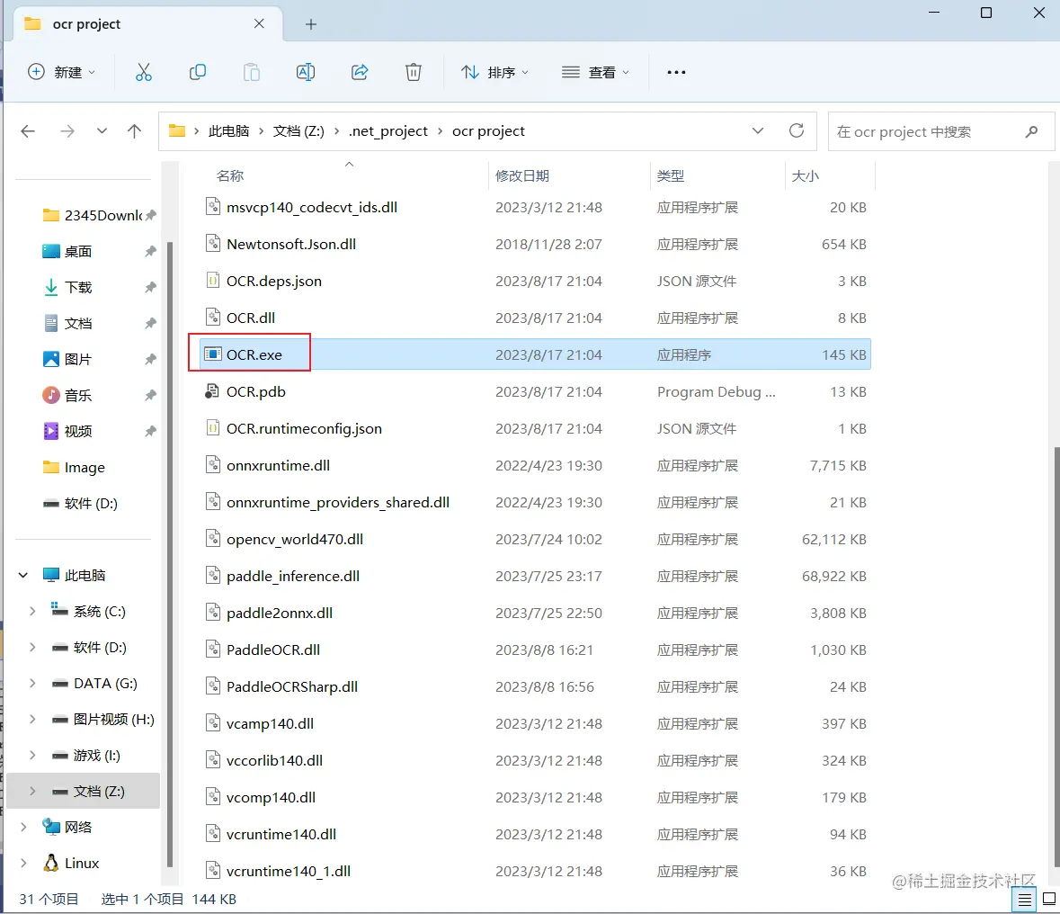Switch to details view icon in status bar
This screenshot has width=1060, height=914.
coord(1025,900)
